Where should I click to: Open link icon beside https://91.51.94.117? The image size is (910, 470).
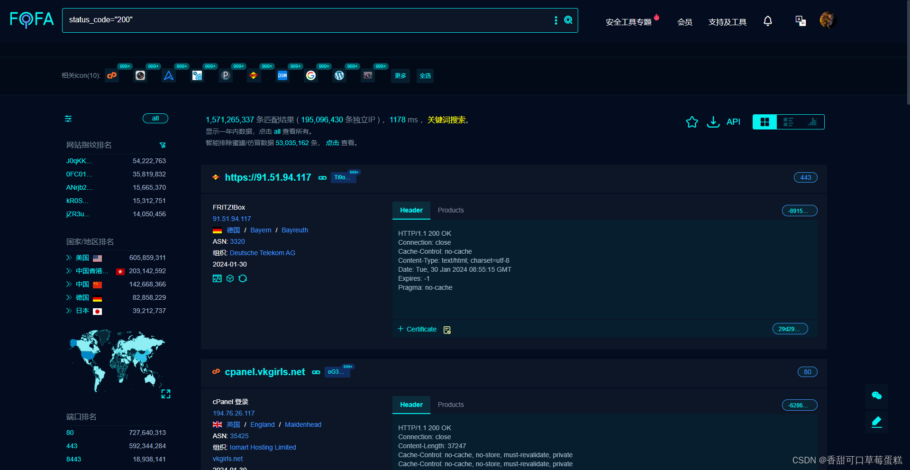(322, 178)
